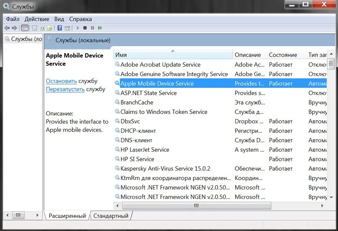Screen dimensions: 338x231
Task: Select the BranchCache service
Action: point(220,103)
